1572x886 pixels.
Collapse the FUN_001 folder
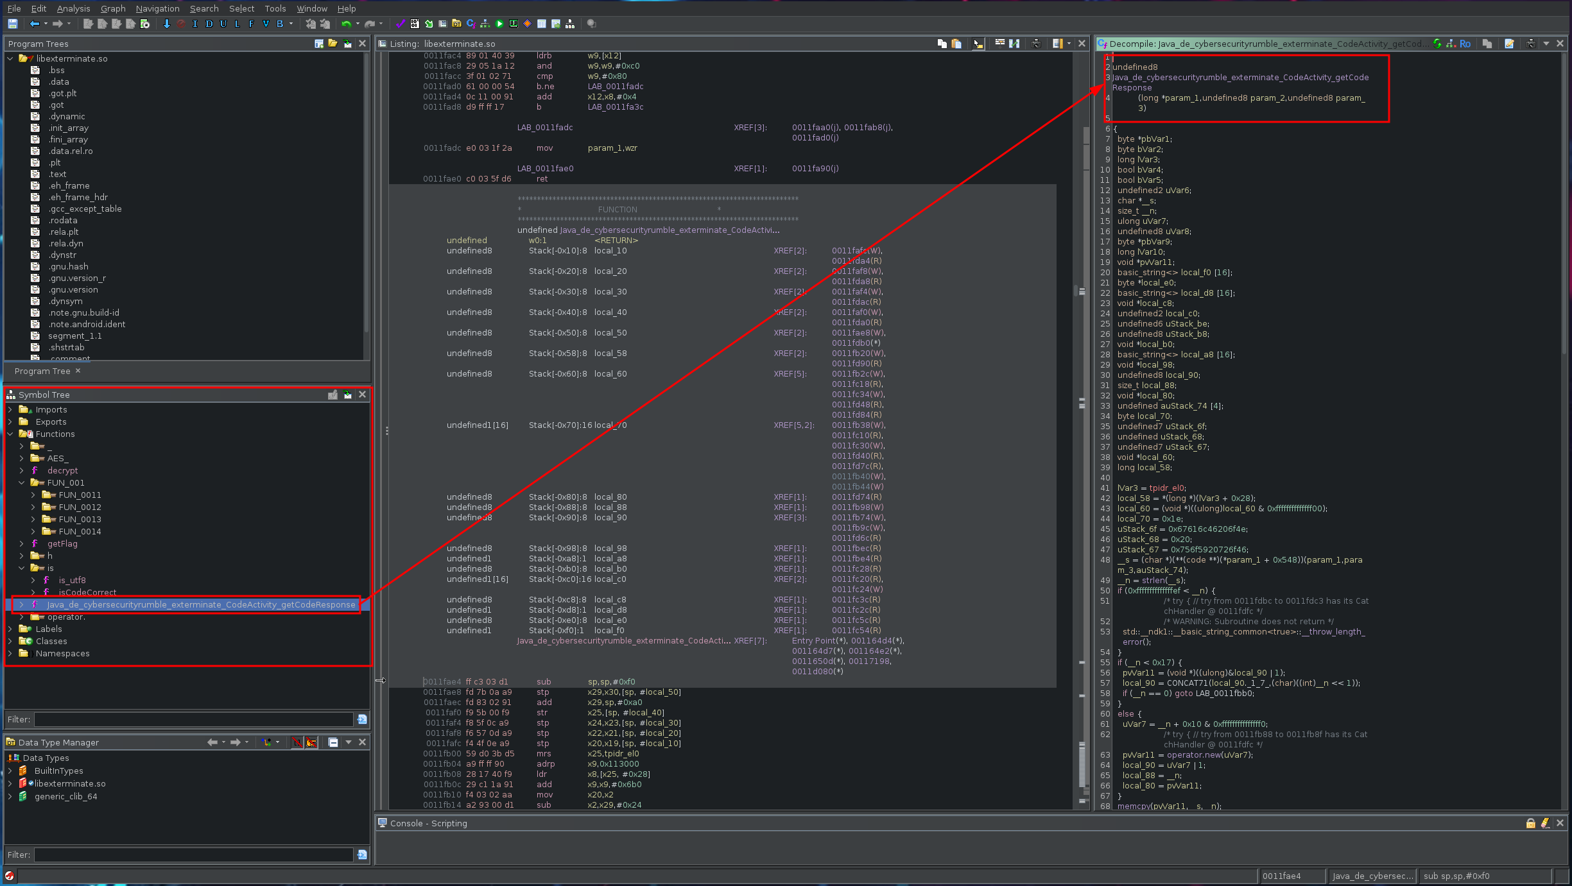pos(22,482)
